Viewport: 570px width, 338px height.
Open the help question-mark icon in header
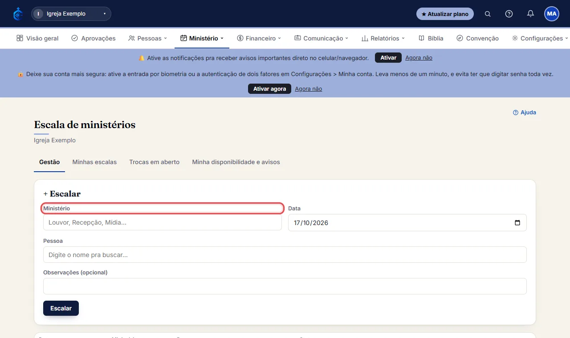[509, 14]
